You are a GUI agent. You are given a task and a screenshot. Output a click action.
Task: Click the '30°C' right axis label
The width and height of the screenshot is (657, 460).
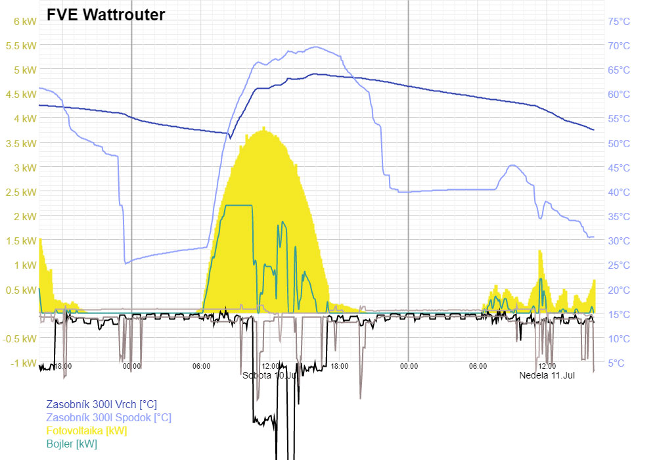point(619,241)
